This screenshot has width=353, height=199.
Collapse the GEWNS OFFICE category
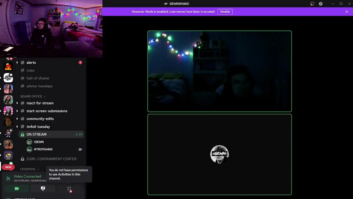tap(33, 96)
